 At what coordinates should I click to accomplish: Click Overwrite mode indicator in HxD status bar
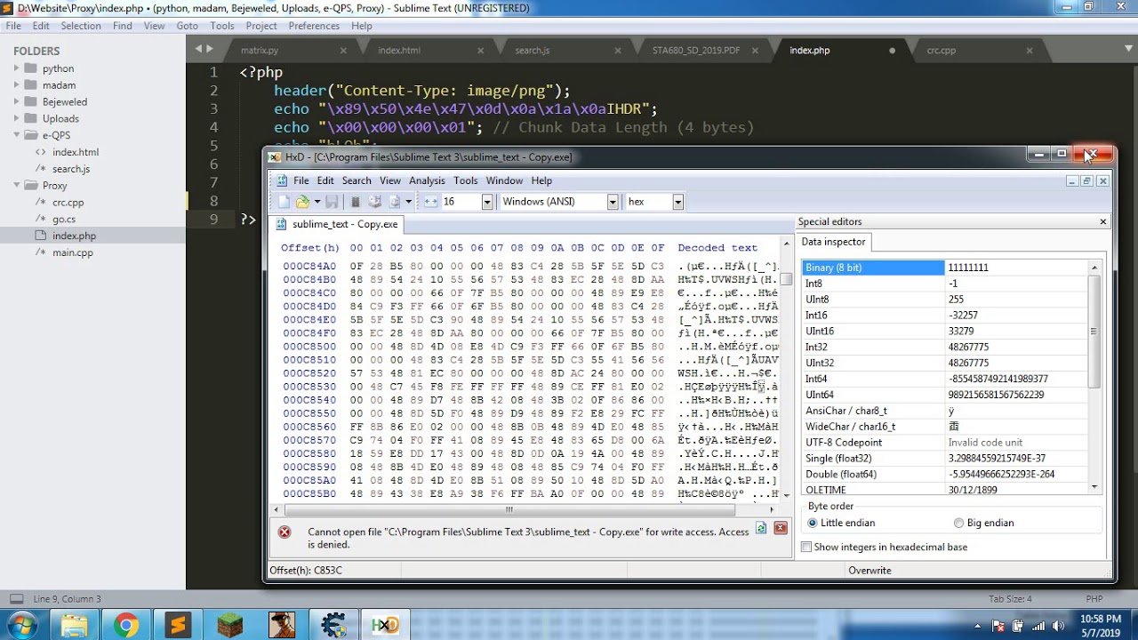pyautogui.click(x=870, y=571)
